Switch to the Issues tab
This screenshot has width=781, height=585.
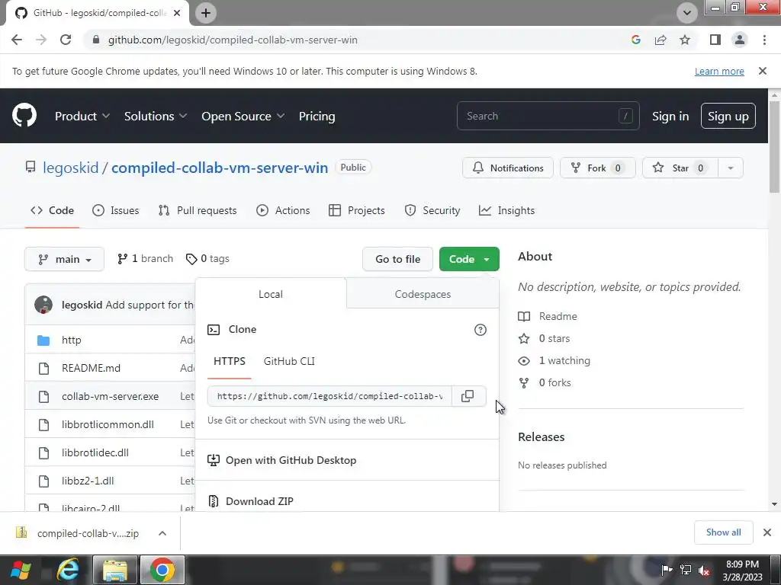(x=116, y=210)
